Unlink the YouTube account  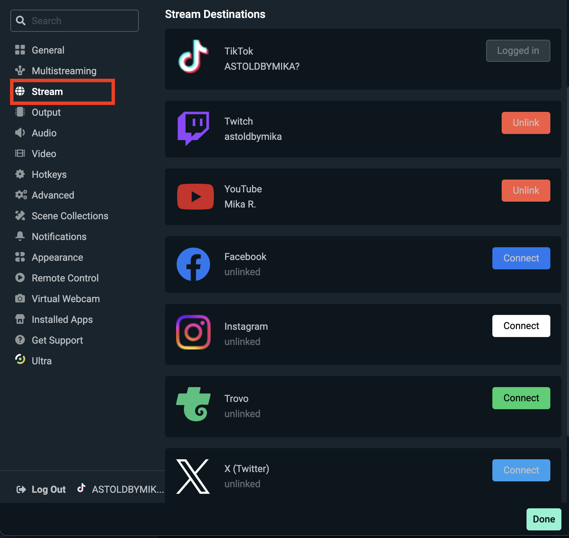click(525, 190)
